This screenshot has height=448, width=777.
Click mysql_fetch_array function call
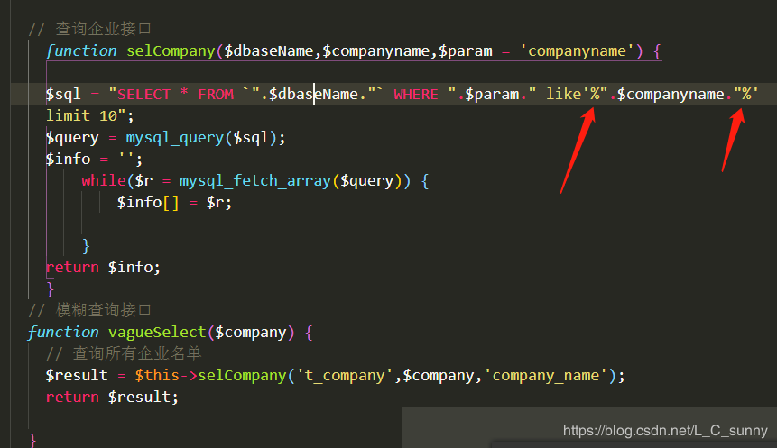point(255,180)
